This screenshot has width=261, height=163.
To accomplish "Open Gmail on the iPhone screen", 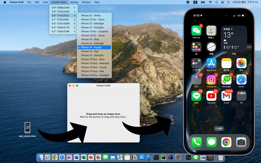I will [226, 96].
